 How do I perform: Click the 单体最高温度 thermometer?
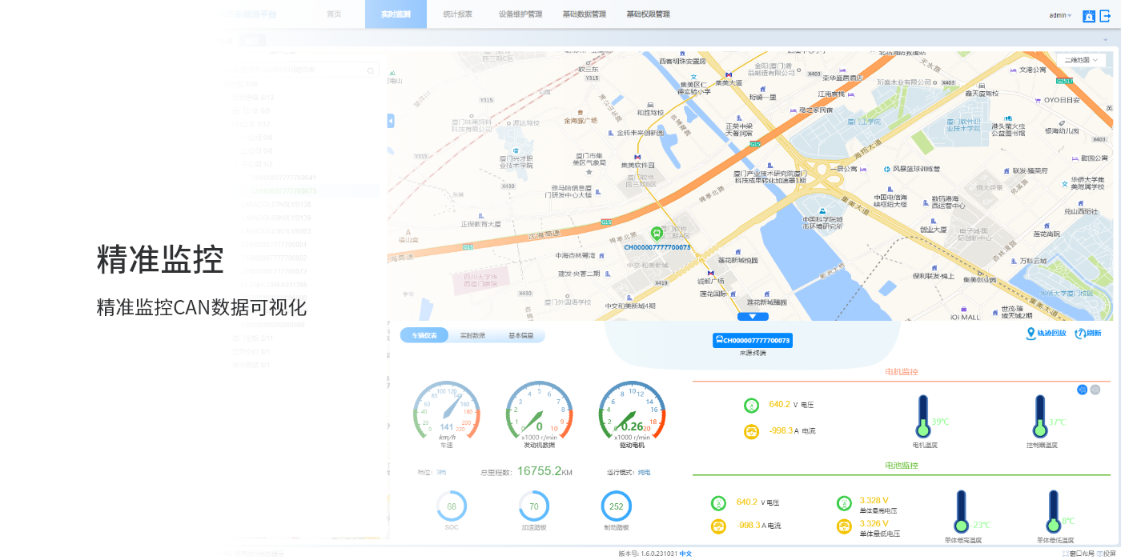point(961,512)
